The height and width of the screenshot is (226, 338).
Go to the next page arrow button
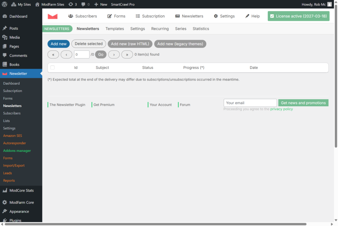pyautogui.click(x=114, y=55)
